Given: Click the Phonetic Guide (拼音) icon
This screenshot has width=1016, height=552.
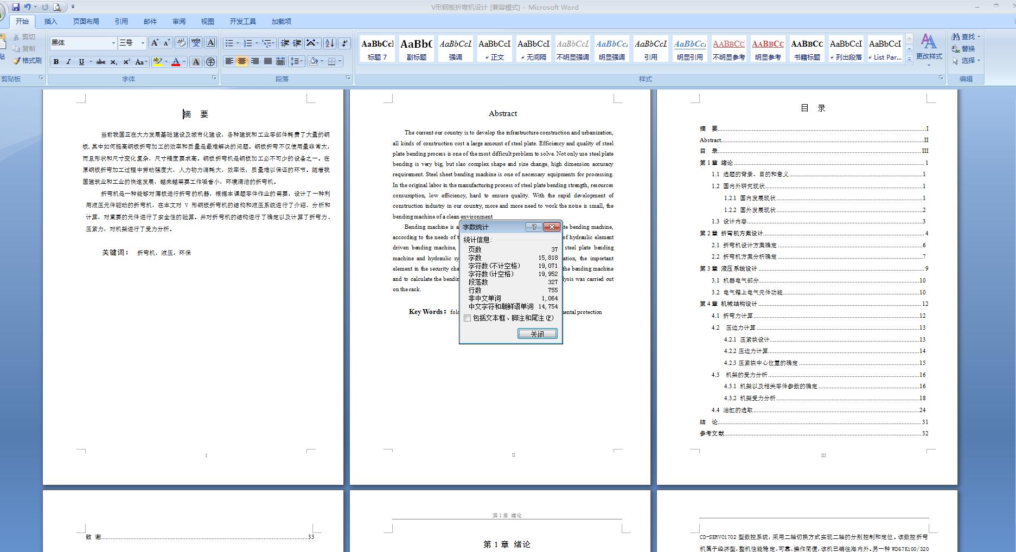Looking at the screenshot, I should pos(196,42).
